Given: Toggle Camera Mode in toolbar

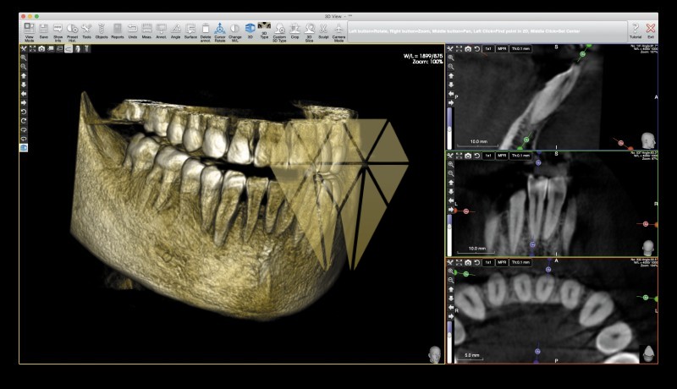Looking at the screenshot, I should coord(338,31).
